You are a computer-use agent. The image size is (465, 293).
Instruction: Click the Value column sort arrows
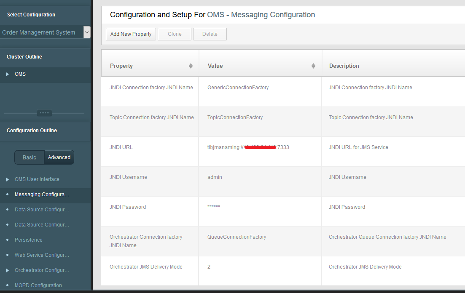tap(313, 66)
